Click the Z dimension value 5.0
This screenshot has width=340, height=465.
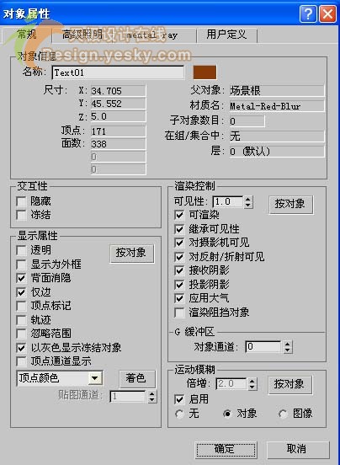tap(119, 116)
